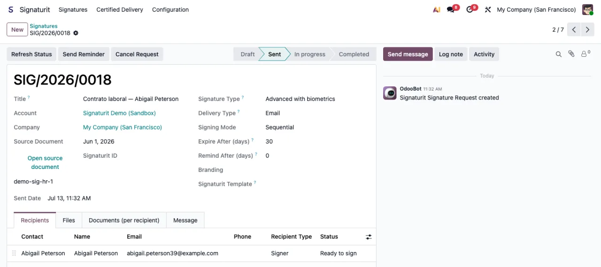The height and width of the screenshot is (267, 601).
Task: Open optional columns settings in Recipients table
Action: pos(369,237)
